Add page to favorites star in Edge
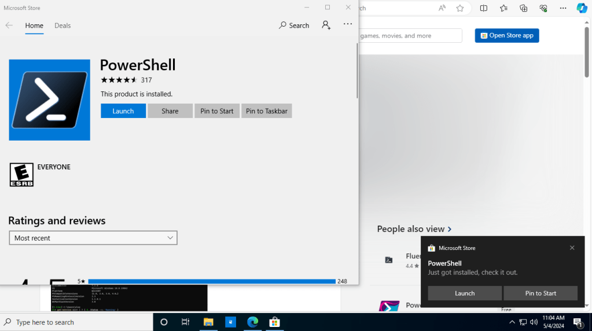Image resolution: width=592 pixels, height=331 pixels. 460,8
